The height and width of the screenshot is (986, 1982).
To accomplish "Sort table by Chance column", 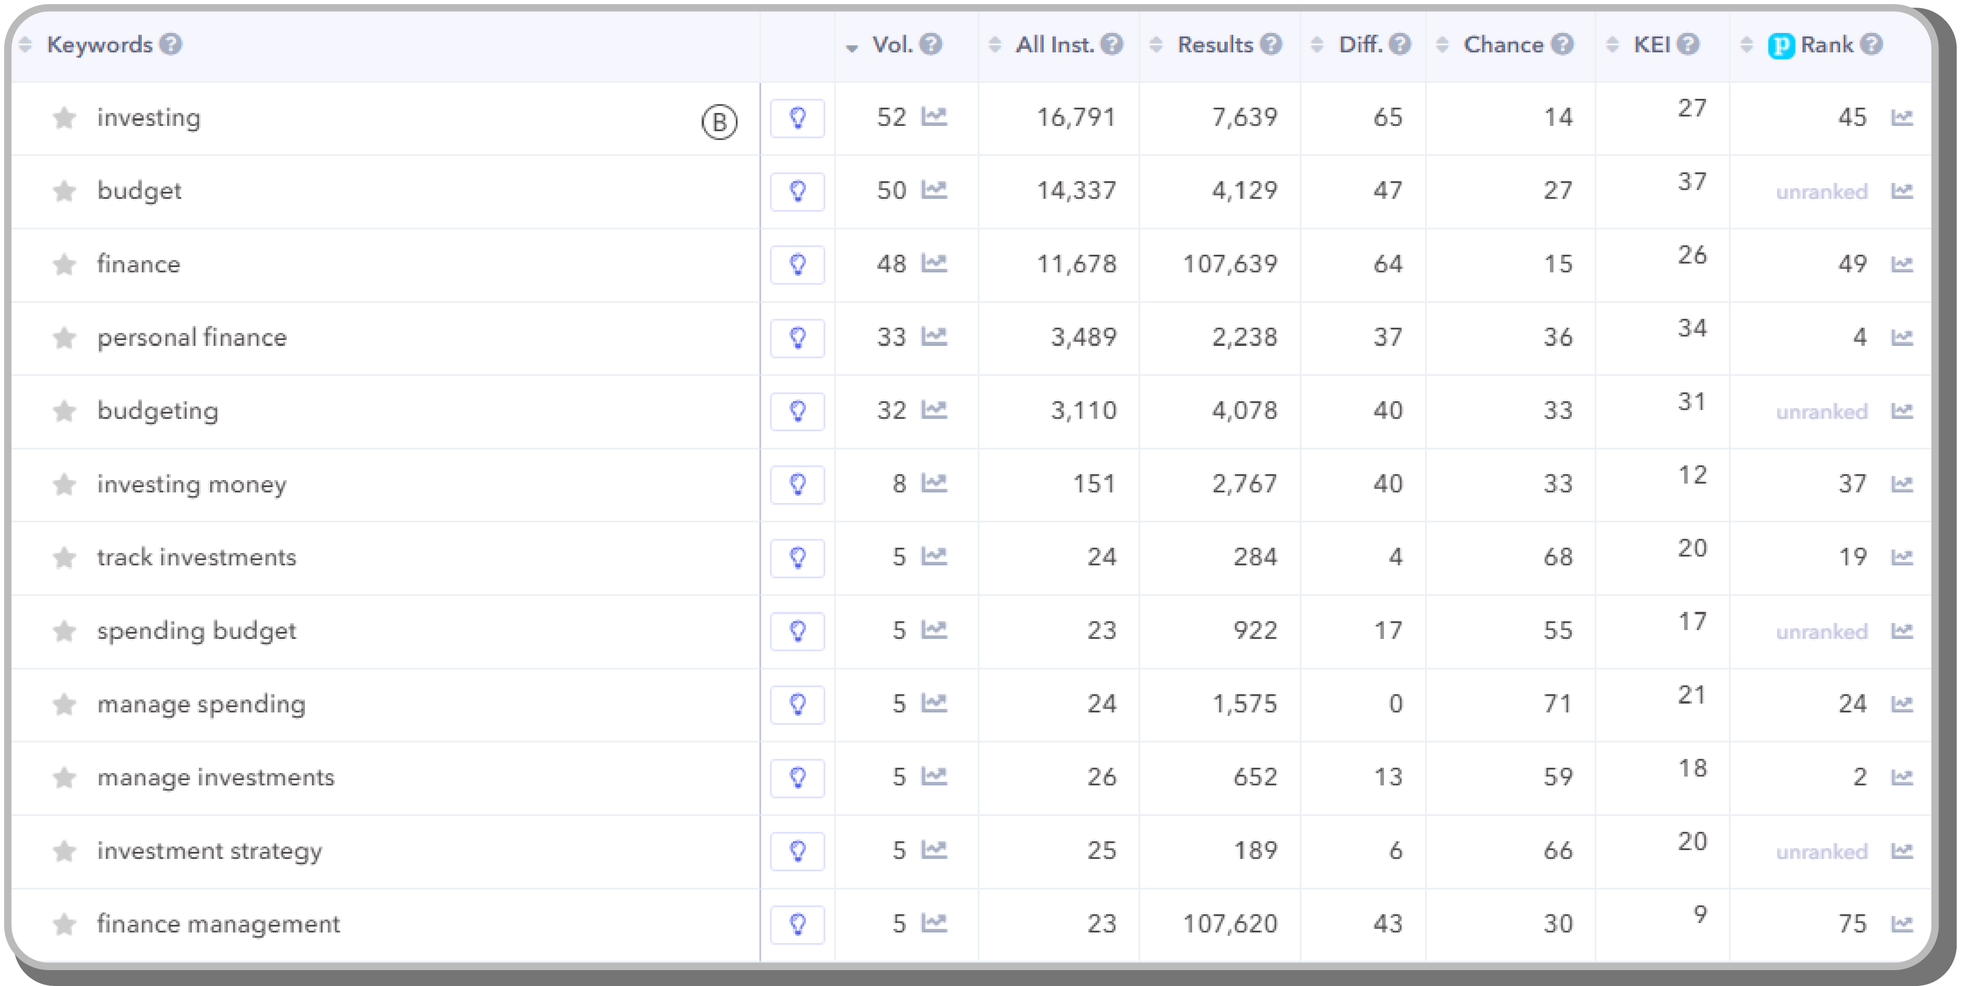I will 1443,45.
